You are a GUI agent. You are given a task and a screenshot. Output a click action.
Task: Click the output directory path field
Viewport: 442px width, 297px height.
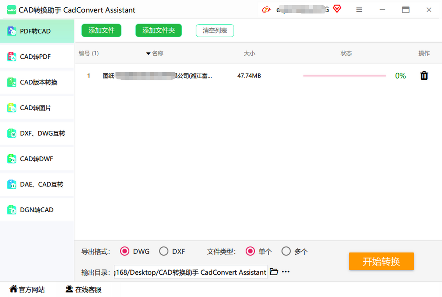(x=190, y=272)
